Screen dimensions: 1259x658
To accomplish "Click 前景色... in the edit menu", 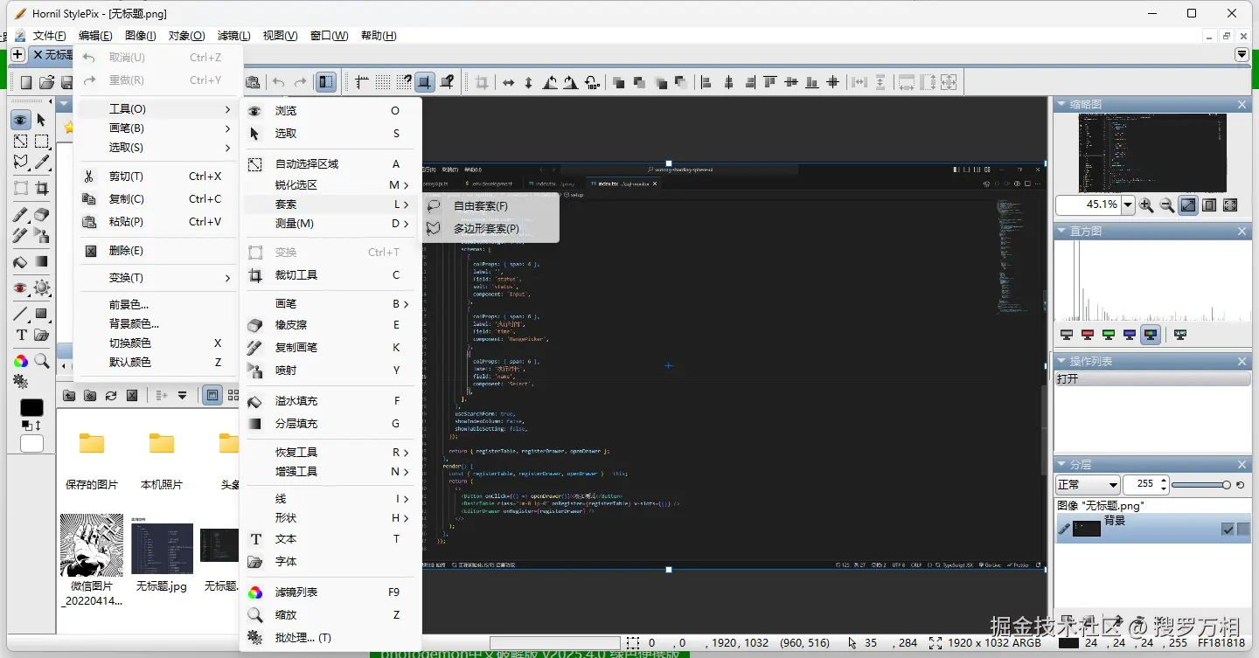I will pos(129,305).
